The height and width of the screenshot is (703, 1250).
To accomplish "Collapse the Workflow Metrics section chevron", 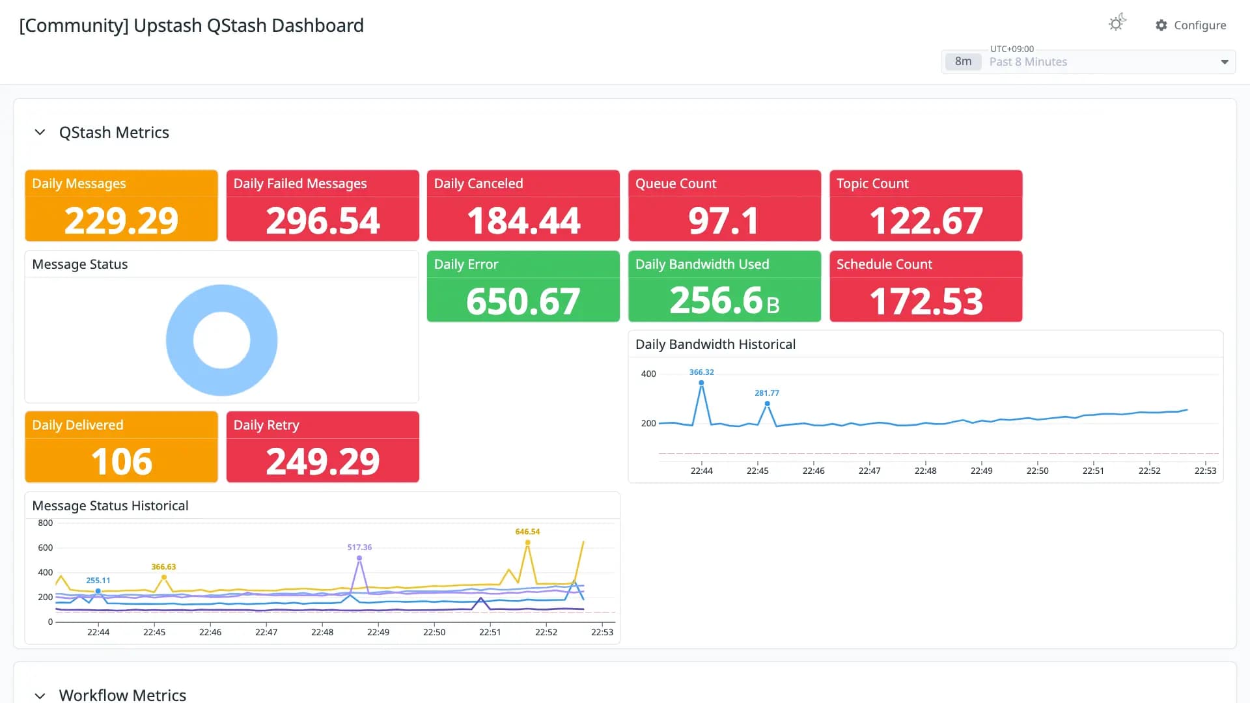I will coord(40,695).
